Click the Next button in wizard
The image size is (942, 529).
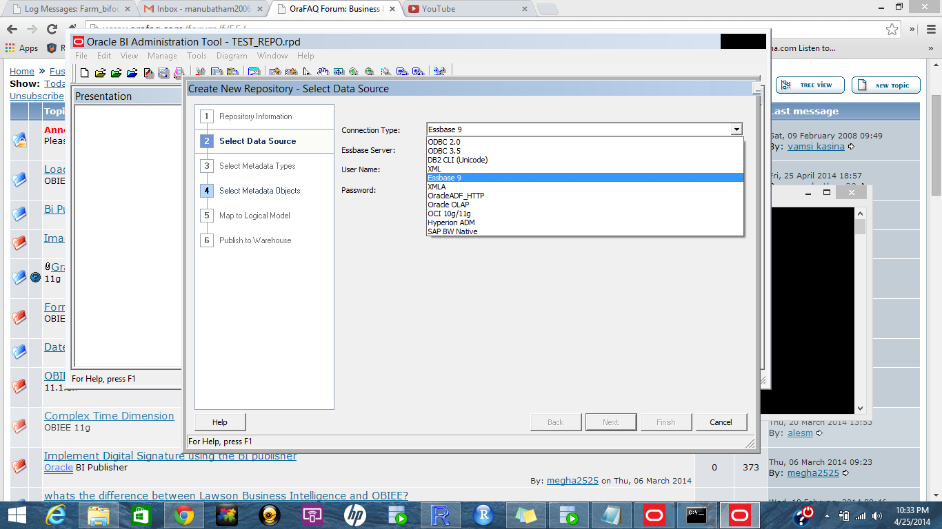[x=611, y=422]
